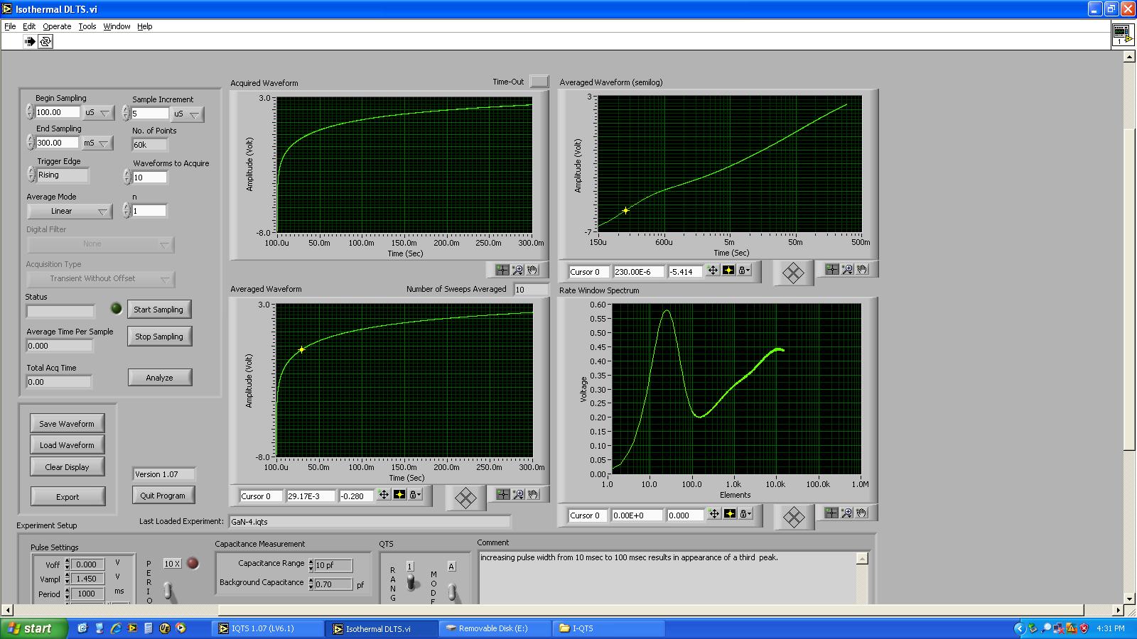Open Sample Increment unit dropdown
The width and height of the screenshot is (1137, 639).
[188, 114]
